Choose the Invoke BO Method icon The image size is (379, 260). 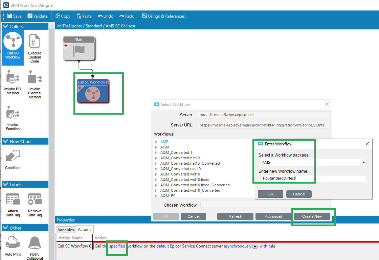click(x=13, y=82)
